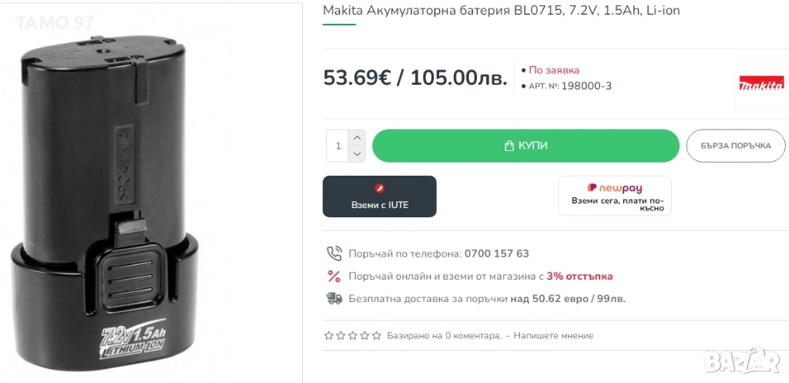Click the Makita battery product image
Image resolution: width=789 pixels, height=383 pixels.
pos(107,208)
